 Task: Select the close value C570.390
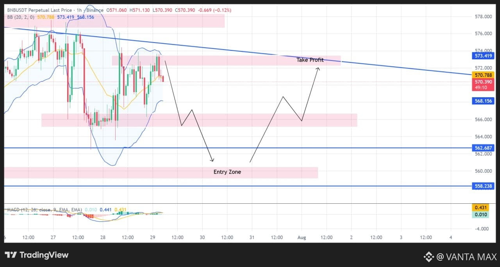point(185,11)
